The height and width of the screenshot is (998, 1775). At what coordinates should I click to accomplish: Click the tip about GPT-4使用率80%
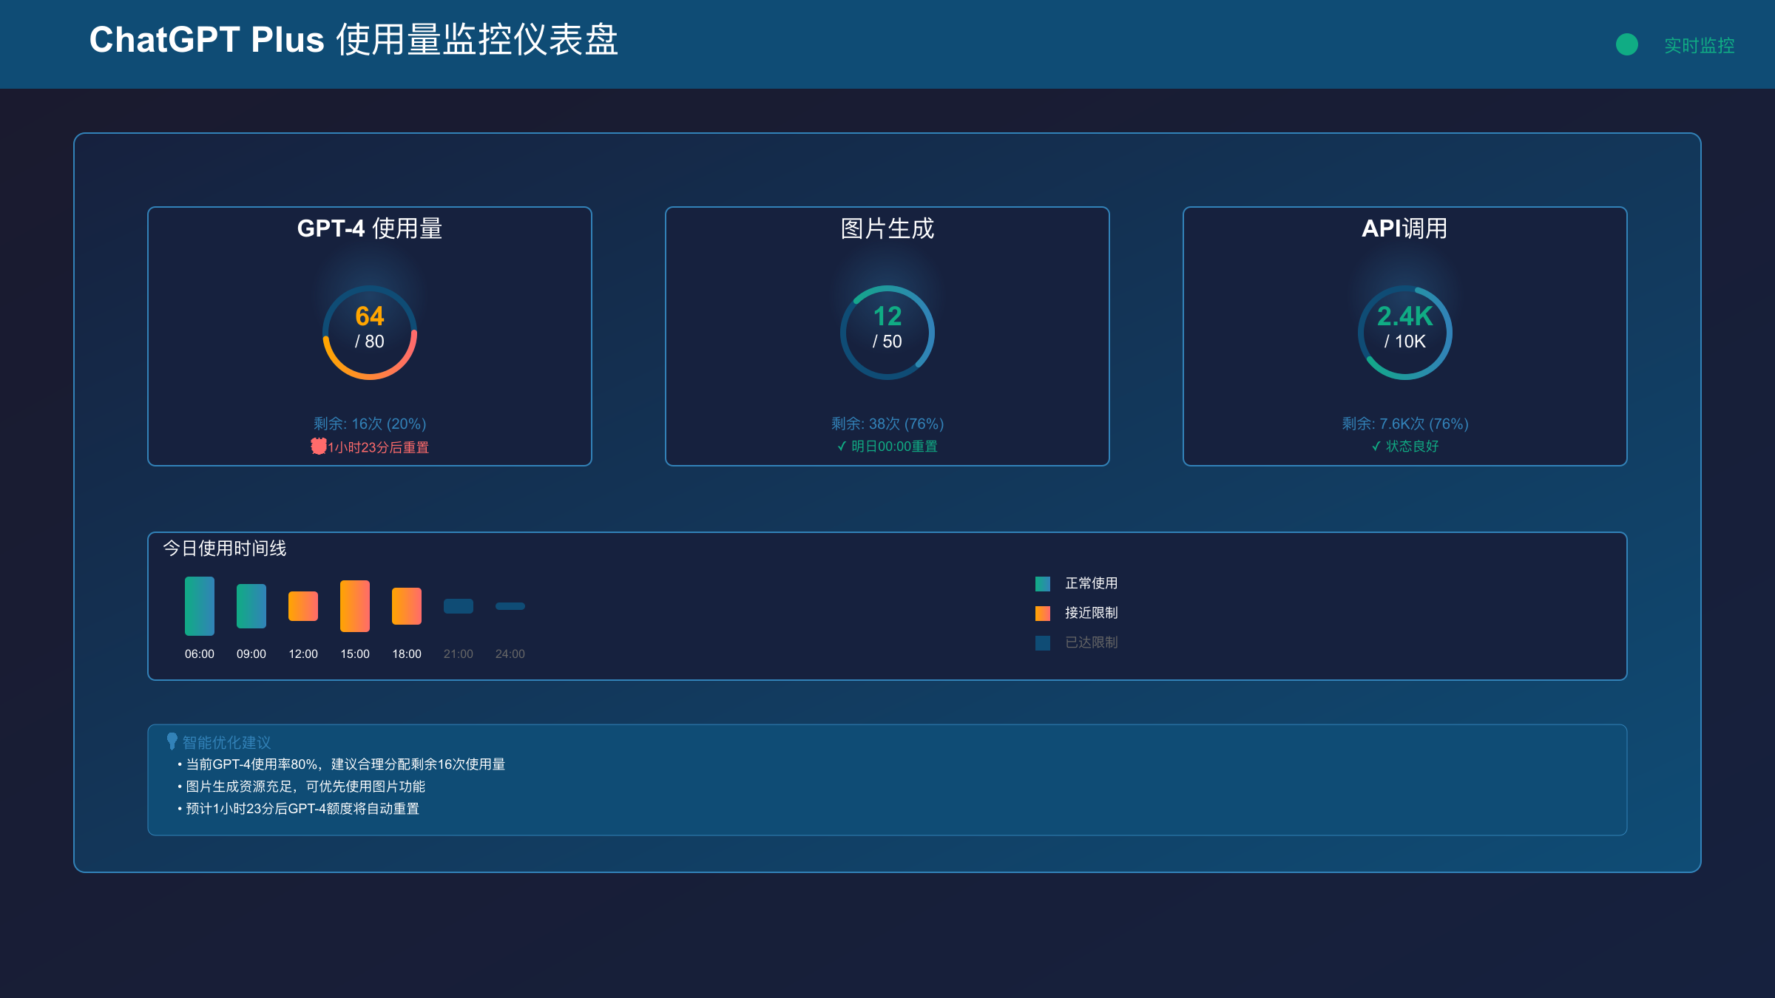342,764
